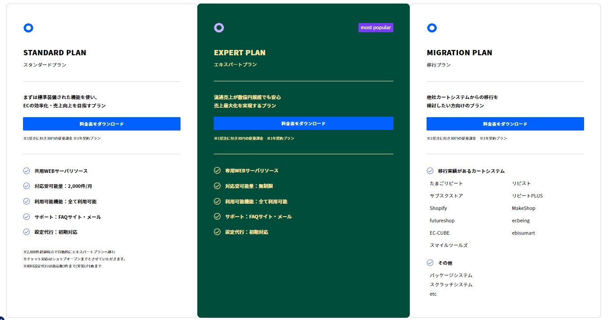The image size is (608, 320).
Task: Click checkmark icon beside 対応受可能量：無制限
Action: tap(217, 186)
